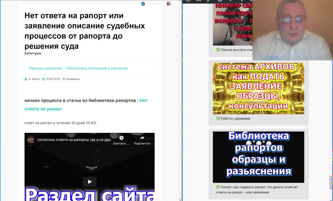Viewport: 333px width, 201px height.
Task: Open video title 'госпиталь ответа на рапорты так и не дал'
Action: coord(74,140)
